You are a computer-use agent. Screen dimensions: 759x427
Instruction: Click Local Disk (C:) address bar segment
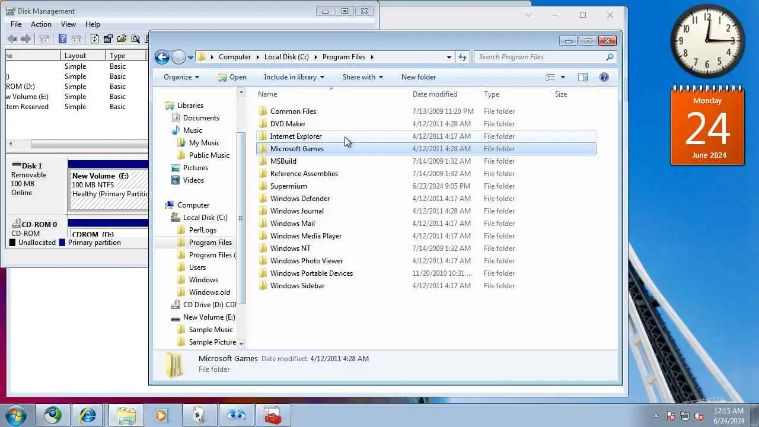[x=286, y=57]
